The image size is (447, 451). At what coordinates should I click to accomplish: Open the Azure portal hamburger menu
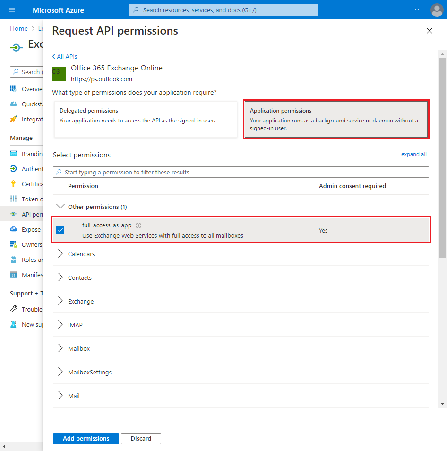click(x=11, y=9)
